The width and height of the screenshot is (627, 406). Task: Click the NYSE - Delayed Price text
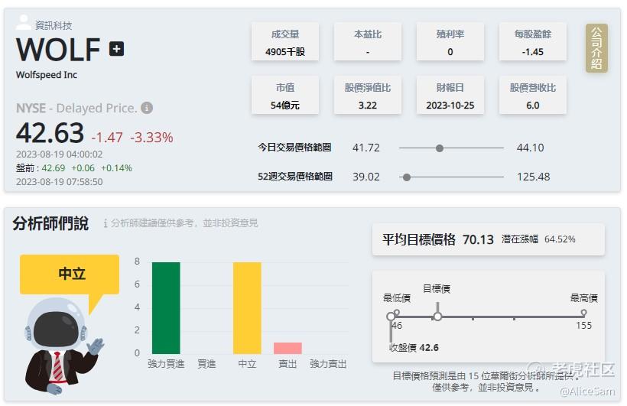(76, 108)
